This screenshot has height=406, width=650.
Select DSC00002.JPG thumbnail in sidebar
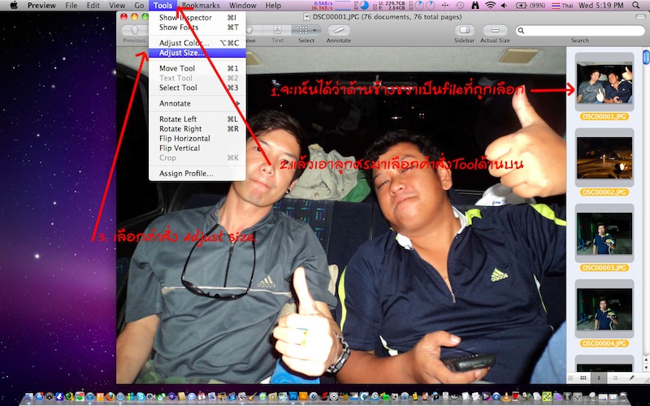tap(604, 158)
